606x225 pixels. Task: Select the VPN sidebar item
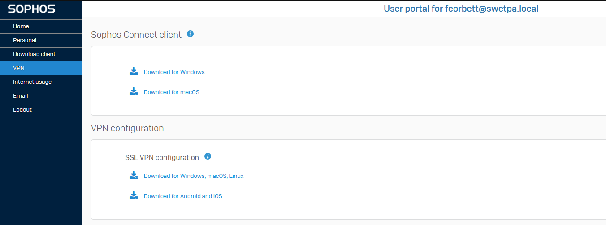point(41,68)
